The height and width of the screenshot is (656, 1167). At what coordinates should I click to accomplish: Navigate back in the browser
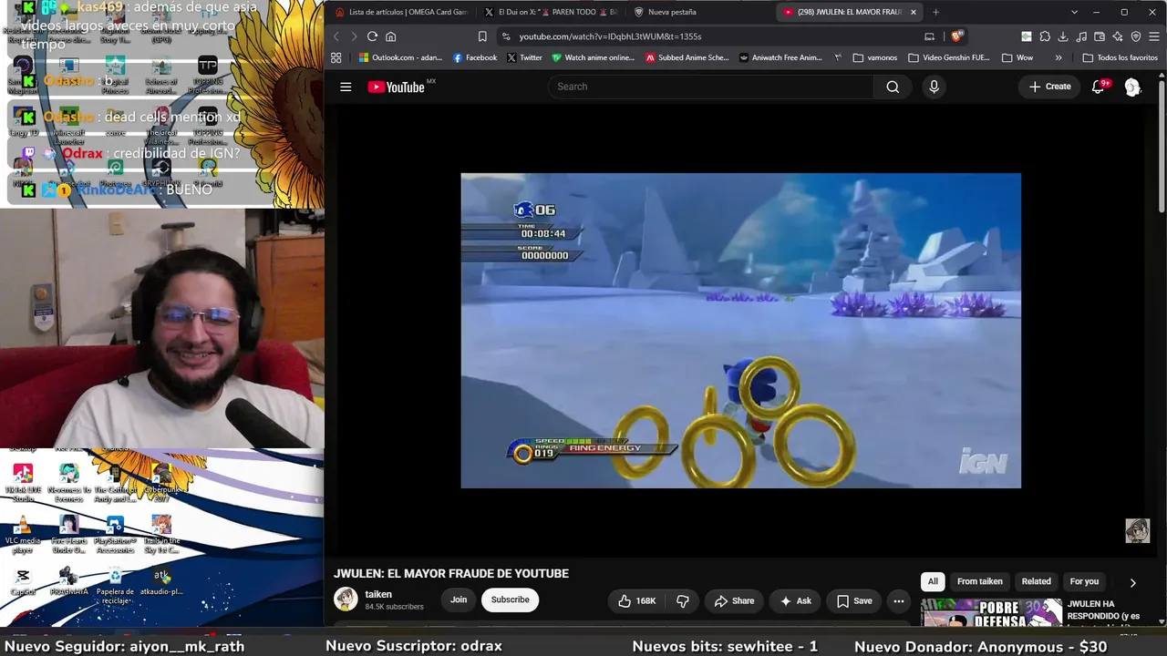click(x=336, y=36)
